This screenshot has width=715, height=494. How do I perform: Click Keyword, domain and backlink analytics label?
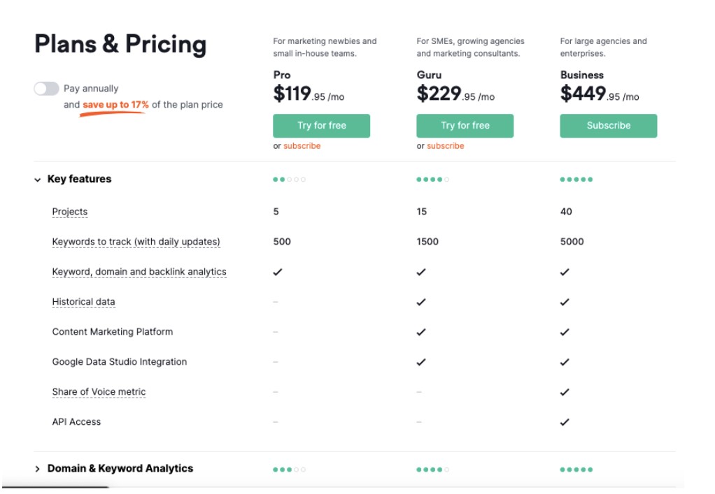click(139, 272)
